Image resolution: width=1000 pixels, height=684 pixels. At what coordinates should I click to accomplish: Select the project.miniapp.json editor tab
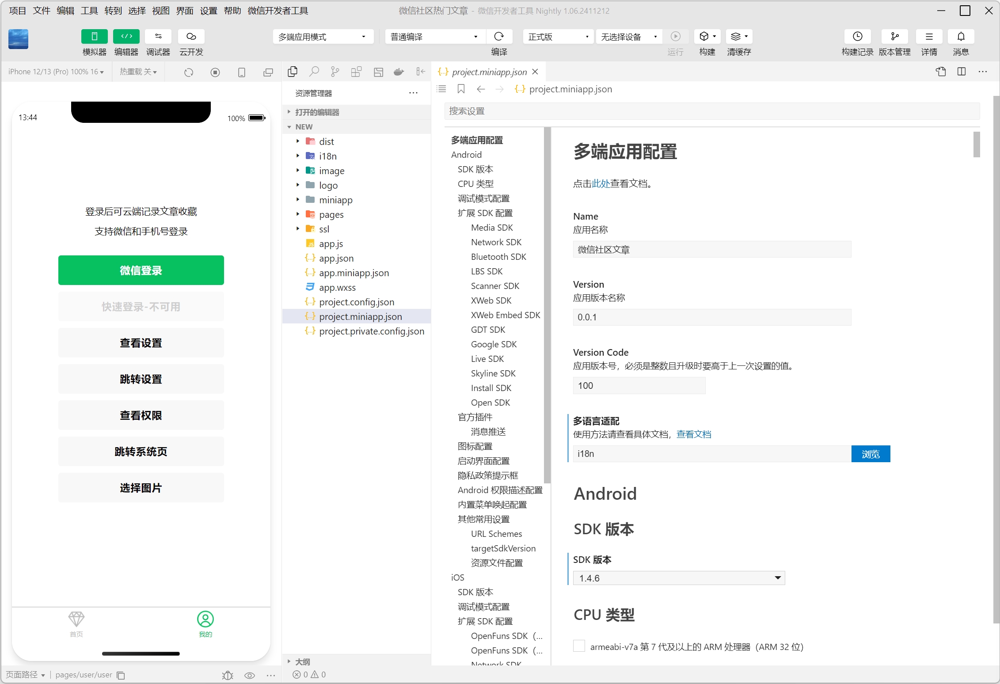pyautogui.click(x=488, y=72)
